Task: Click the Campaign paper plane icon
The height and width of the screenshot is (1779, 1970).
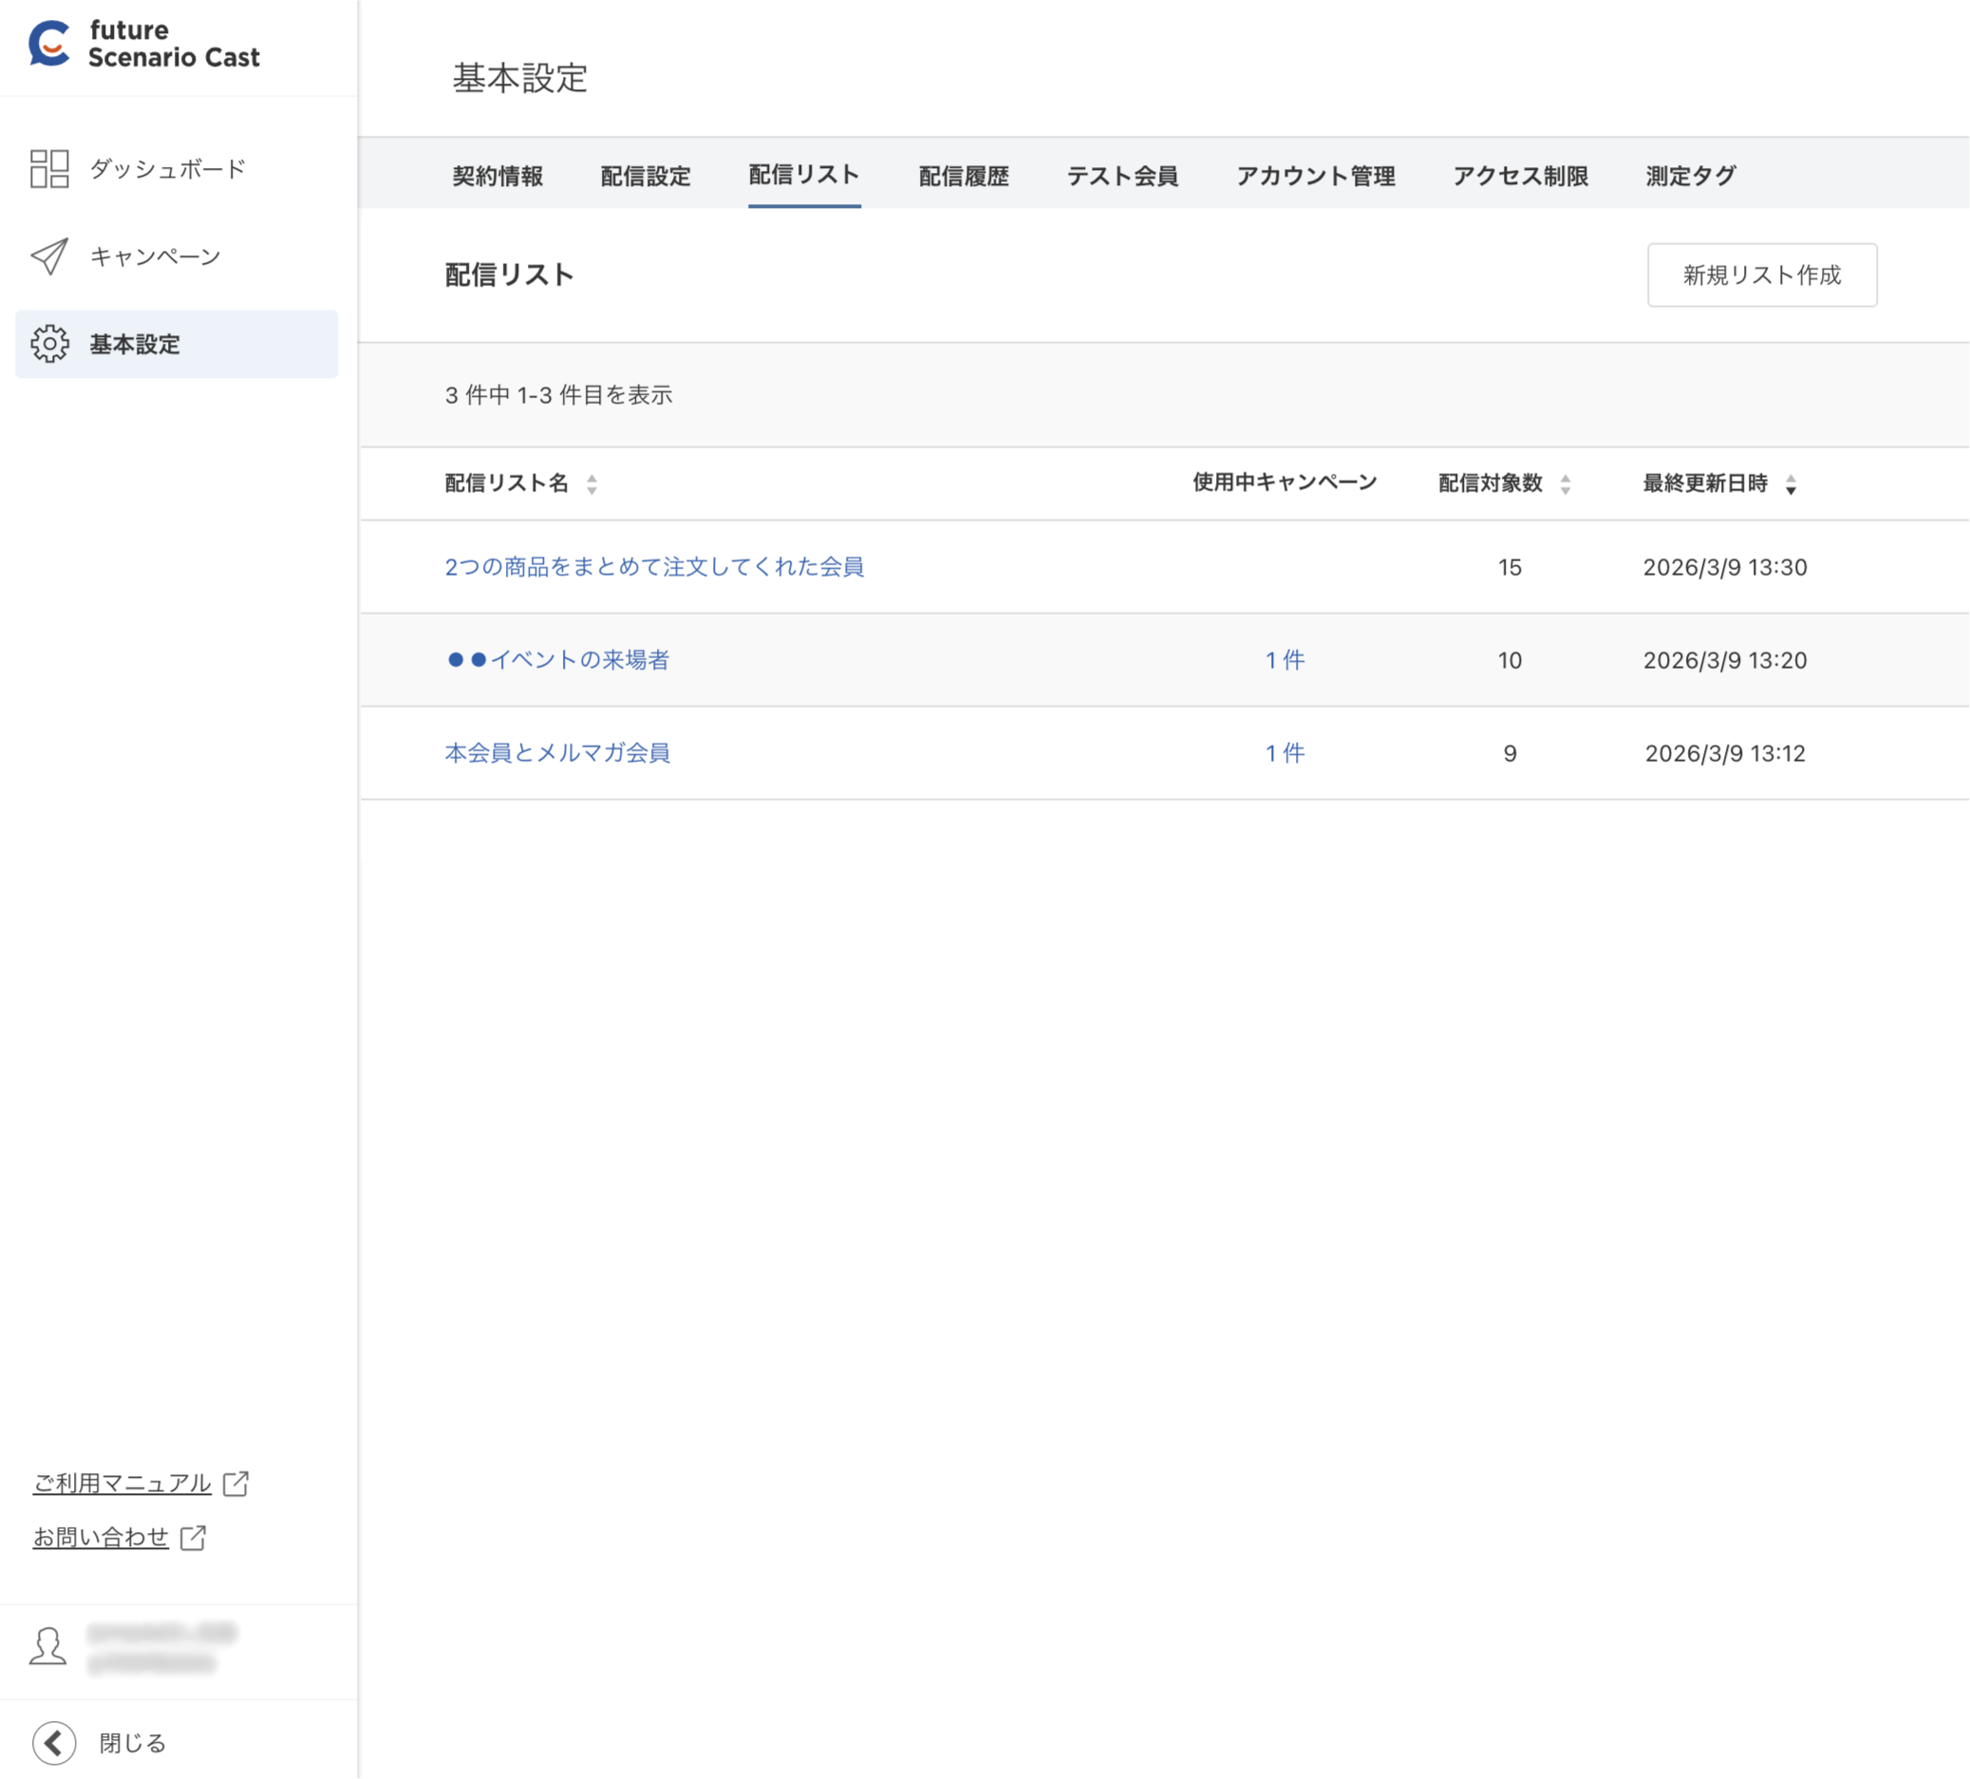Action: 48,256
